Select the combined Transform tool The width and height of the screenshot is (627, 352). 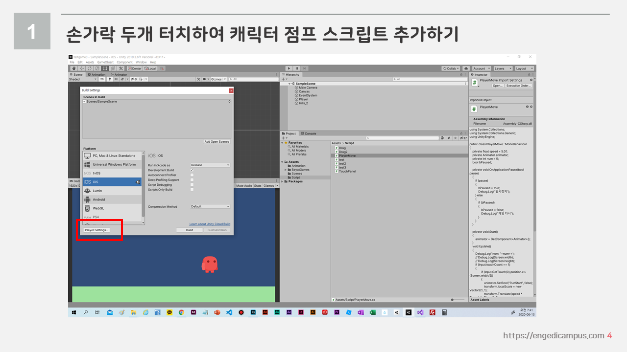click(113, 68)
